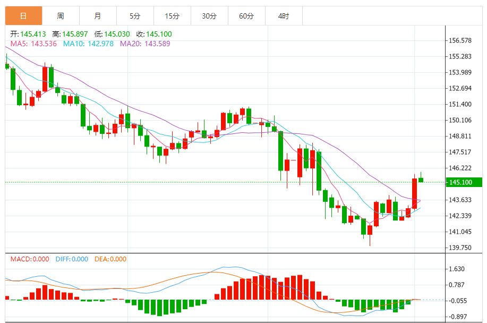Select the MA20: 143.589 indicator label
487x323 pixels.
pyautogui.click(x=145, y=44)
